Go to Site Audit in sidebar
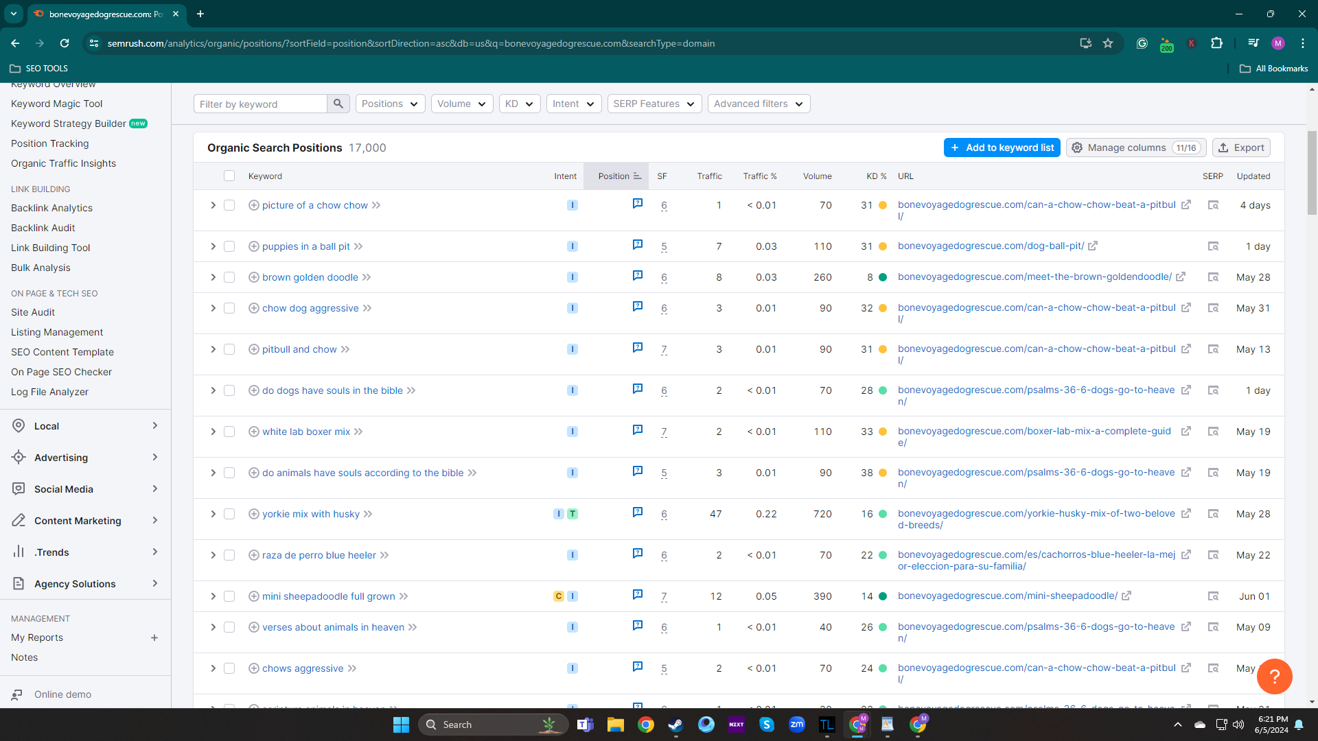1318x741 pixels. click(x=33, y=312)
